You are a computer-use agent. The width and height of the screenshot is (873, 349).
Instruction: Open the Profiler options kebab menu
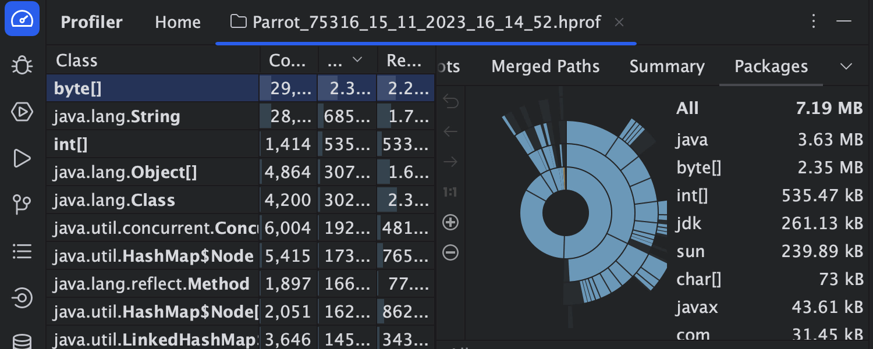pyautogui.click(x=814, y=22)
